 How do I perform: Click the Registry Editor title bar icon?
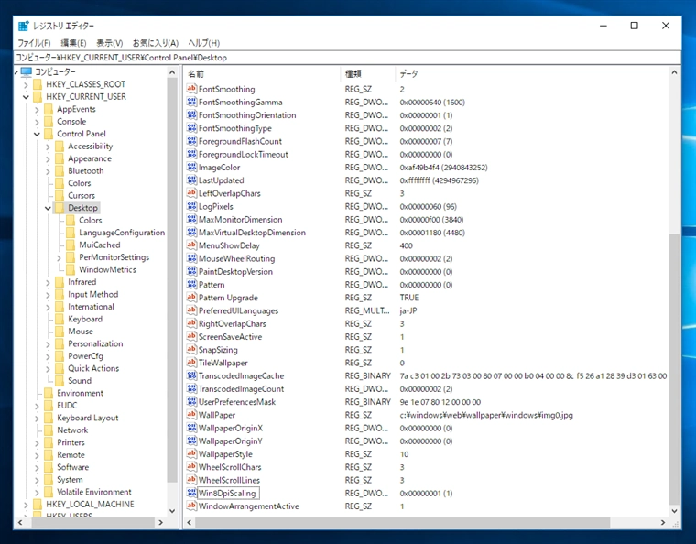tap(24, 26)
